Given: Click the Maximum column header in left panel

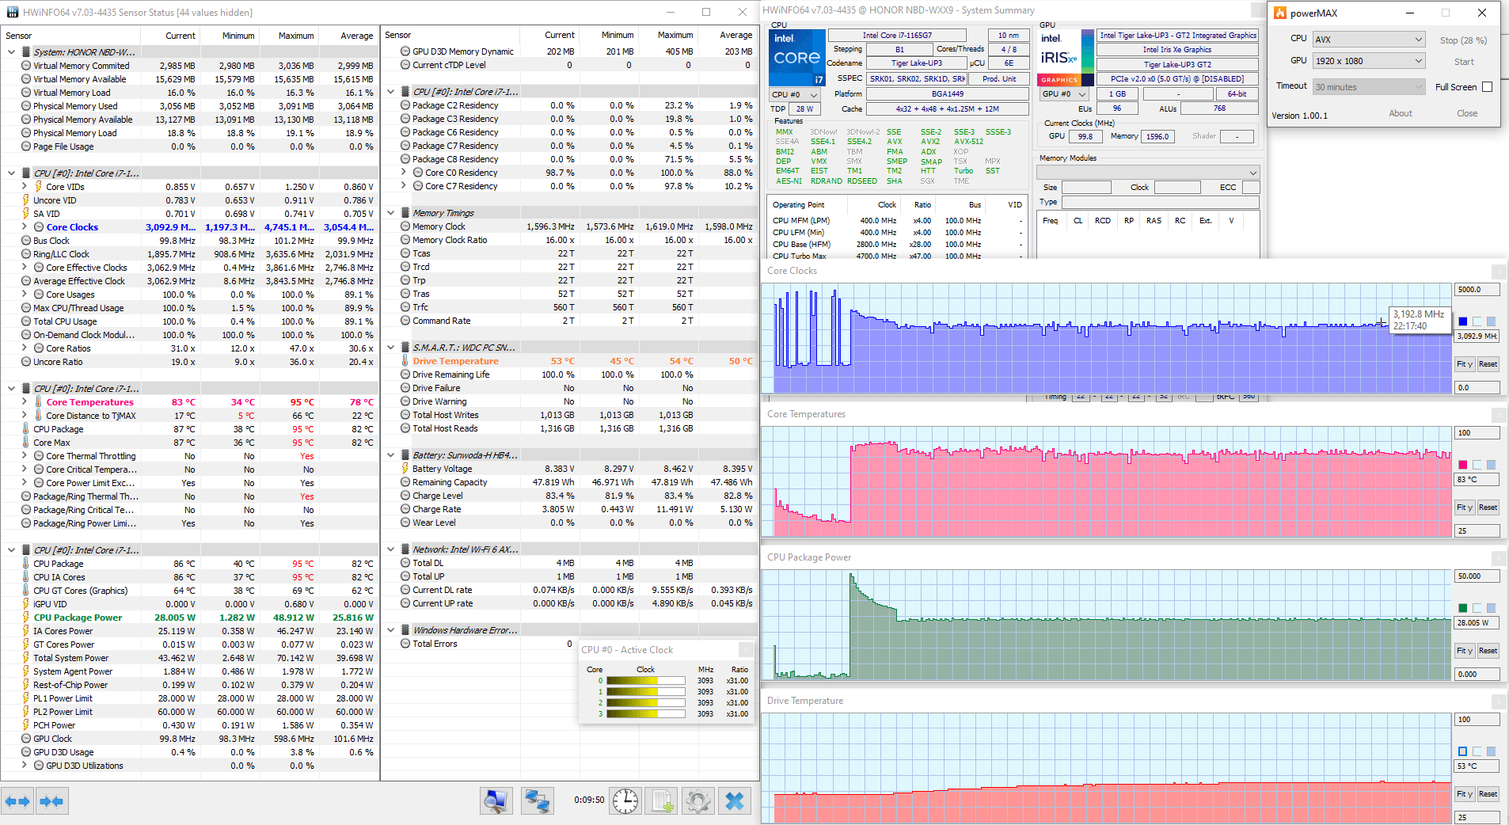Looking at the screenshot, I should pos(295,36).
